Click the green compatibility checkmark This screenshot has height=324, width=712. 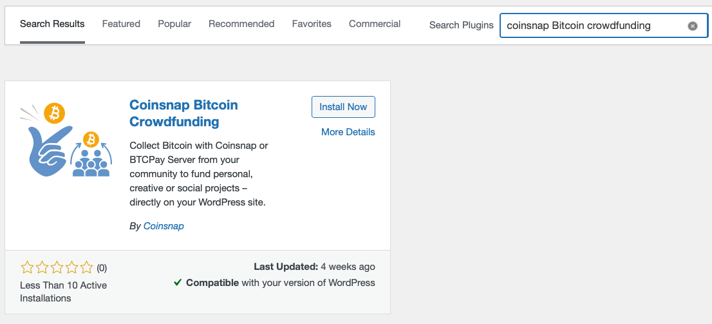click(x=178, y=283)
